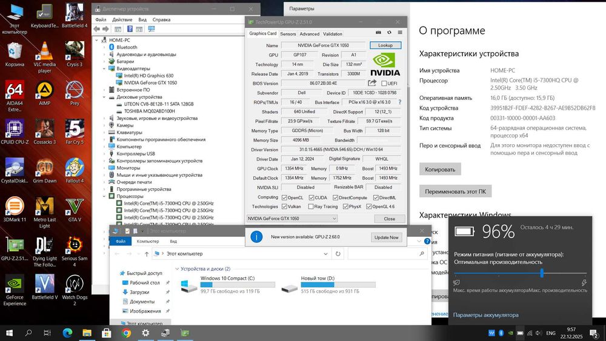Open the Recycle Bin (Корзина) icon
This screenshot has width=606, height=341.
point(15,54)
